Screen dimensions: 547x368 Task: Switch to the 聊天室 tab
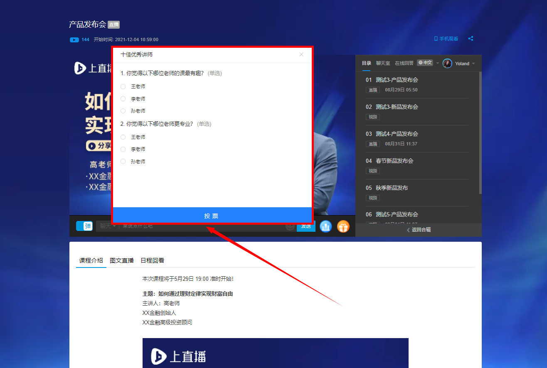pyautogui.click(x=383, y=63)
